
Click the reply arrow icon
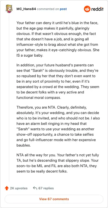click(35, 188)
